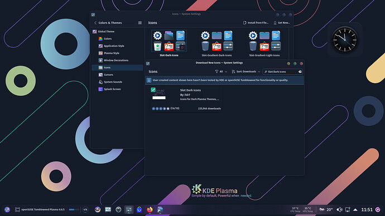The height and width of the screenshot is (216, 385).
Task: Click the system monitor graph icon in the taskbar
Action: click(108, 210)
